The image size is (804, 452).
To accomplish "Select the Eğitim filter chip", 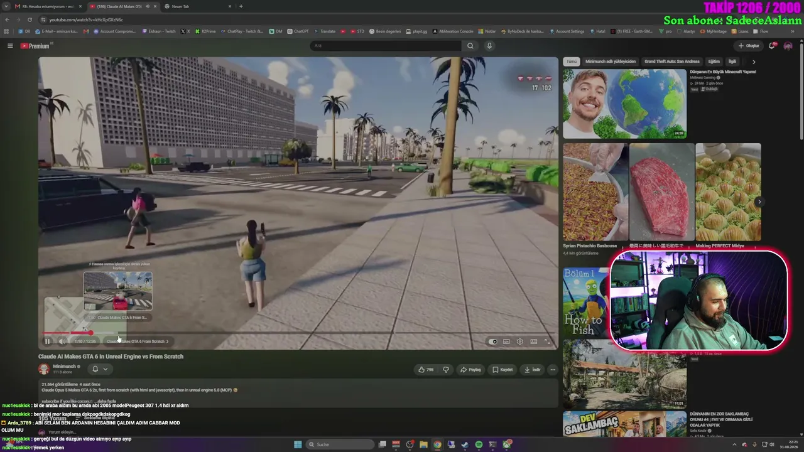I will tap(714, 62).
